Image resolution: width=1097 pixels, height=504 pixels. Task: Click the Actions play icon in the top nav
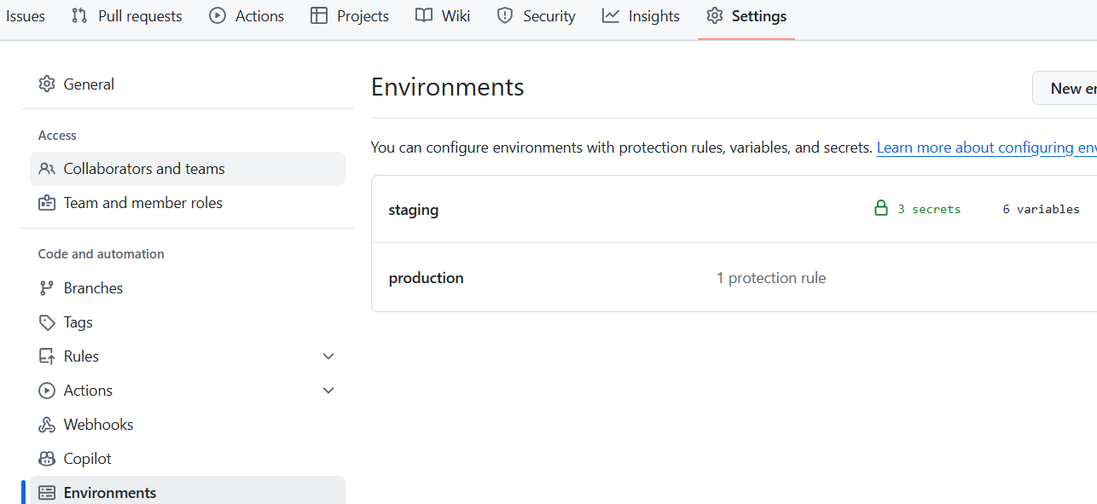click(x=218, y=15)
